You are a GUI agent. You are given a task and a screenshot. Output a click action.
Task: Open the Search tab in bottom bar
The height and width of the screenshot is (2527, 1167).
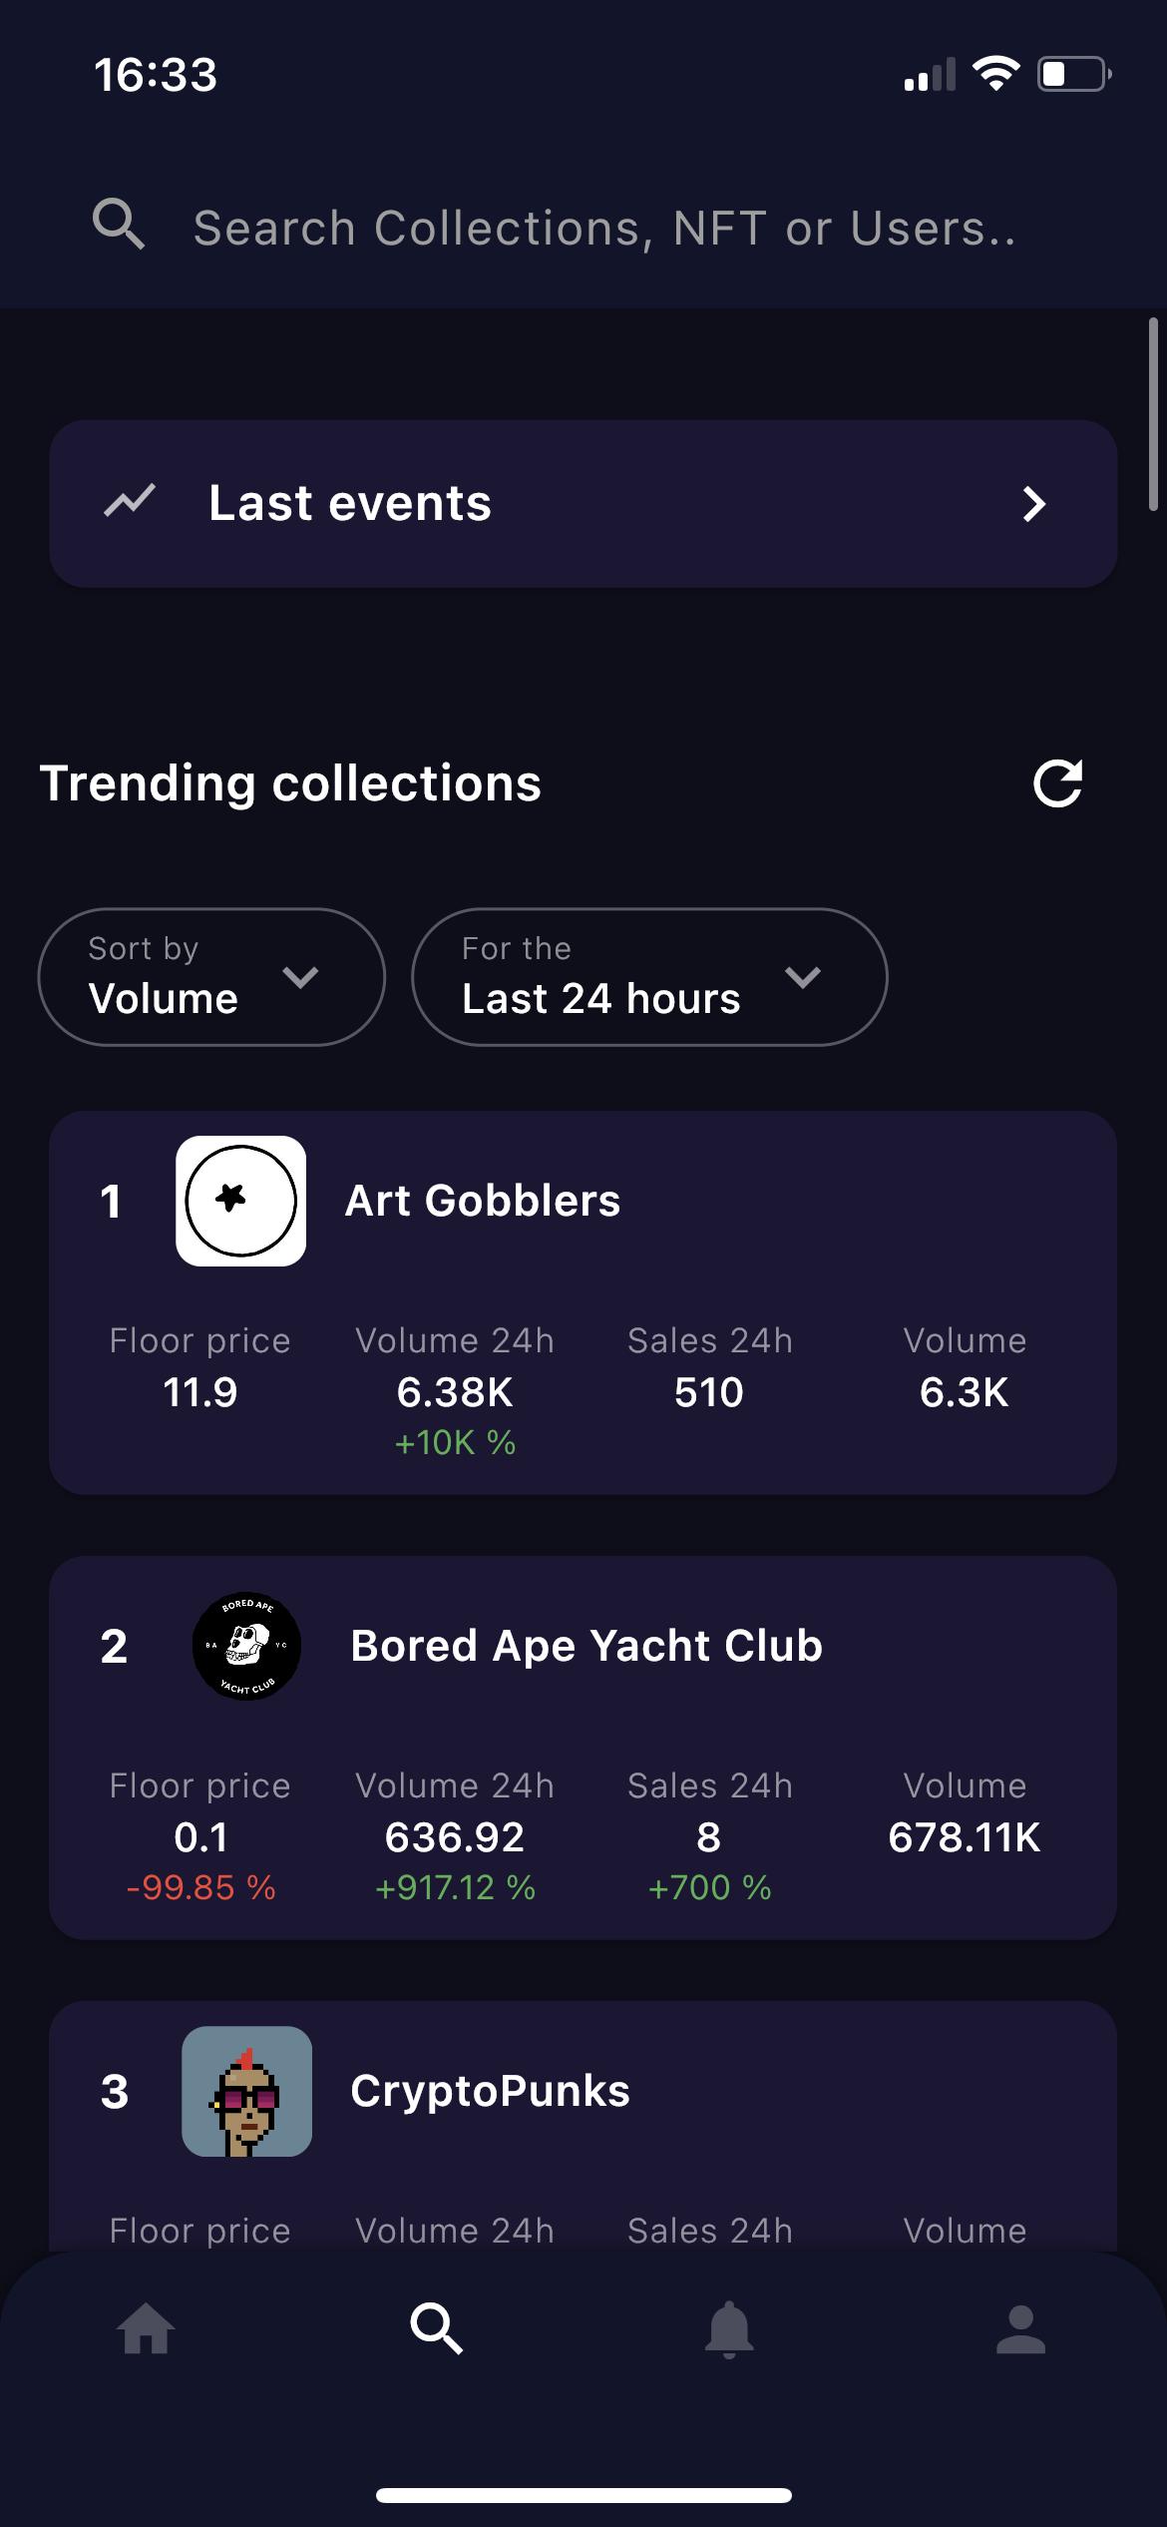437,2329
